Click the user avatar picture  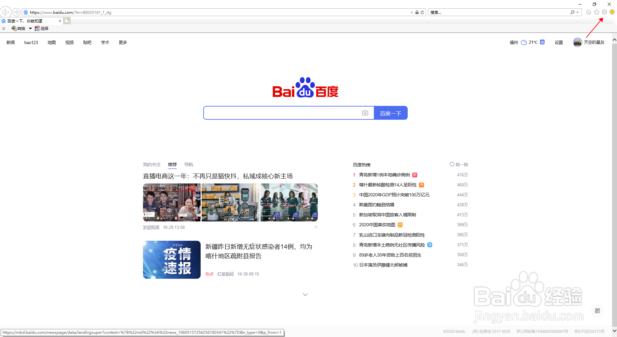577,42
